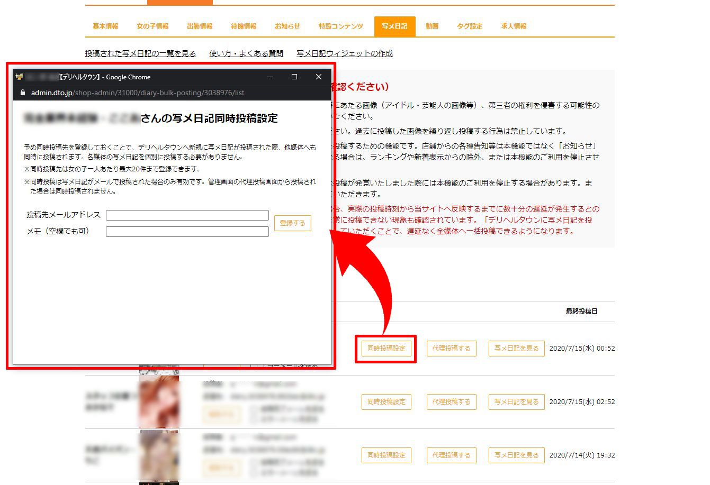
Task: Switch to the 求人情報 tab
Action: click(x=513, y=26)
